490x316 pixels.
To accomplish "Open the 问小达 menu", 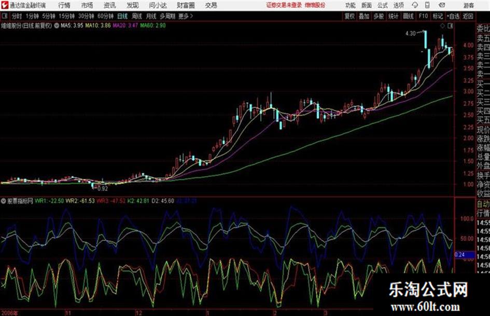I will click(158, 5).
